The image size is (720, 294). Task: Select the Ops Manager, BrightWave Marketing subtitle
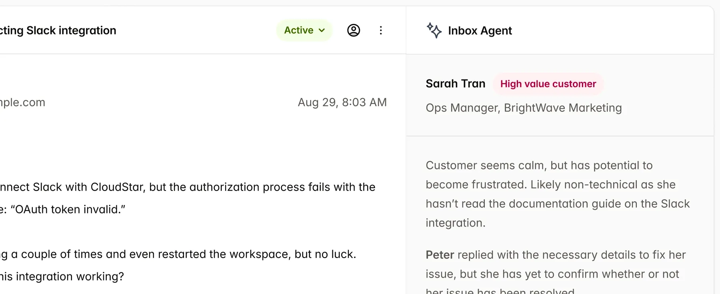524,108
